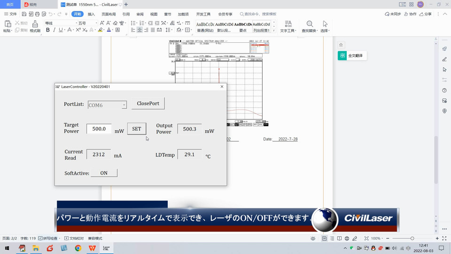The image size is (451, 254).
Task: Click the Full Text Translate button
Action: point(352,56)
